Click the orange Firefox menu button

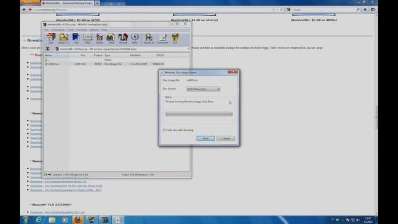tap(30, 2)
